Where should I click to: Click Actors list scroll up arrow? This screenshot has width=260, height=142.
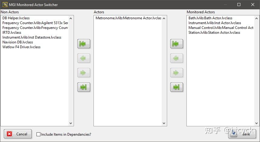point(164,18)
